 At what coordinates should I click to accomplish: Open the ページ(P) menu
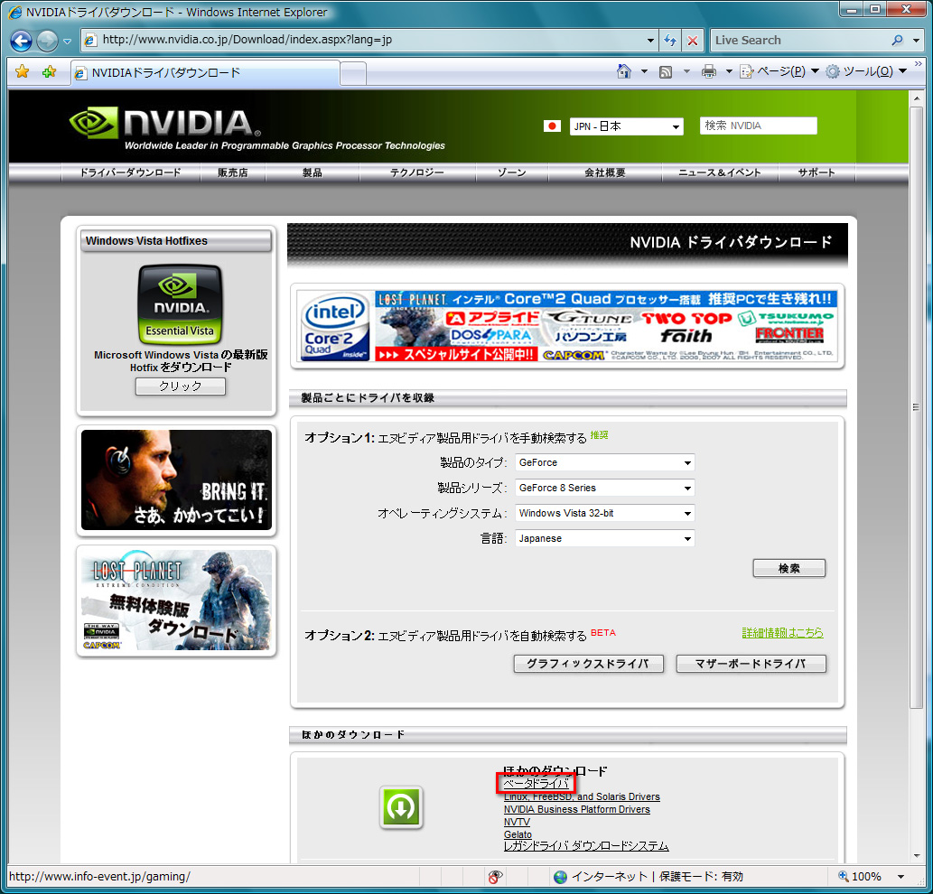point(779,71)
